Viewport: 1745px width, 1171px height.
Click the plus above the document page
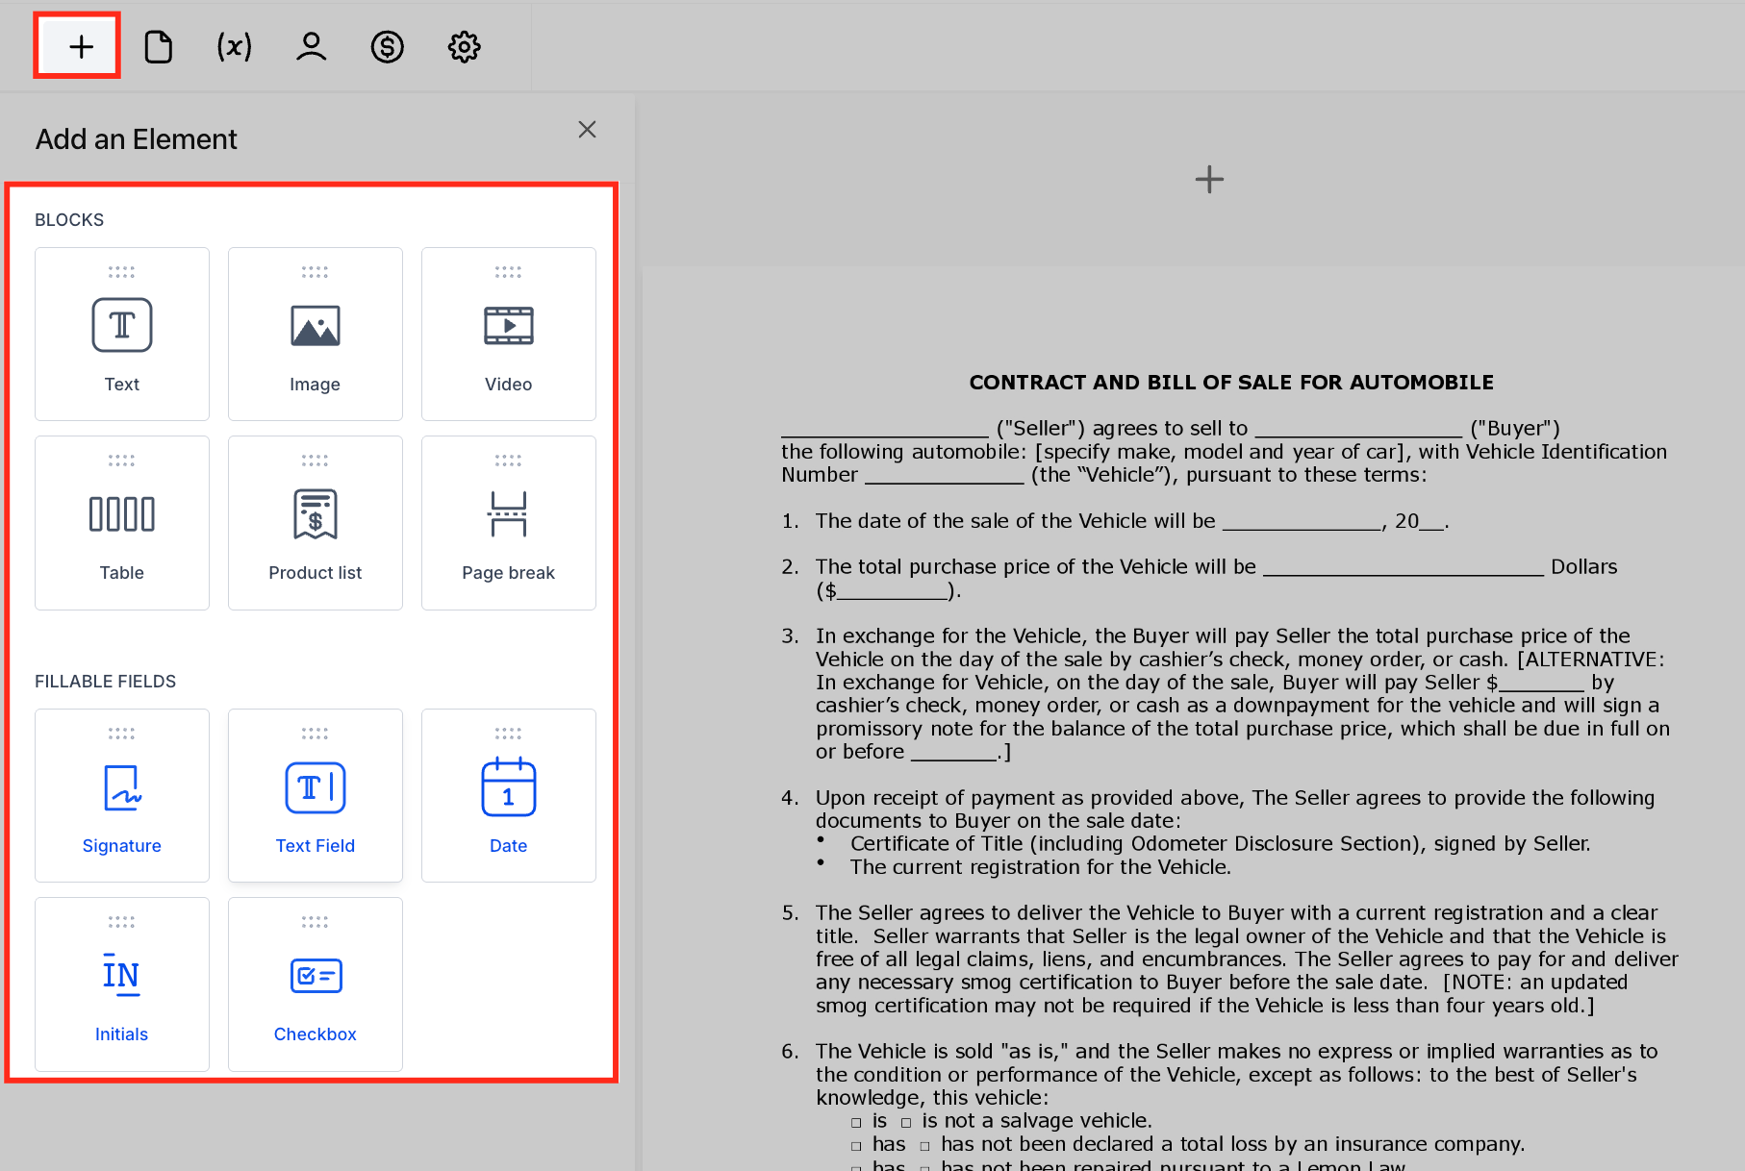[1209, 179]
